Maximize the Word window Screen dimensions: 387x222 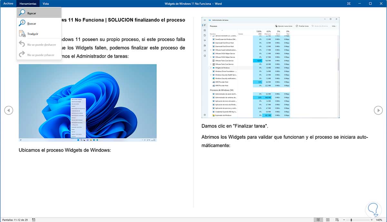[x=370, y=4]
